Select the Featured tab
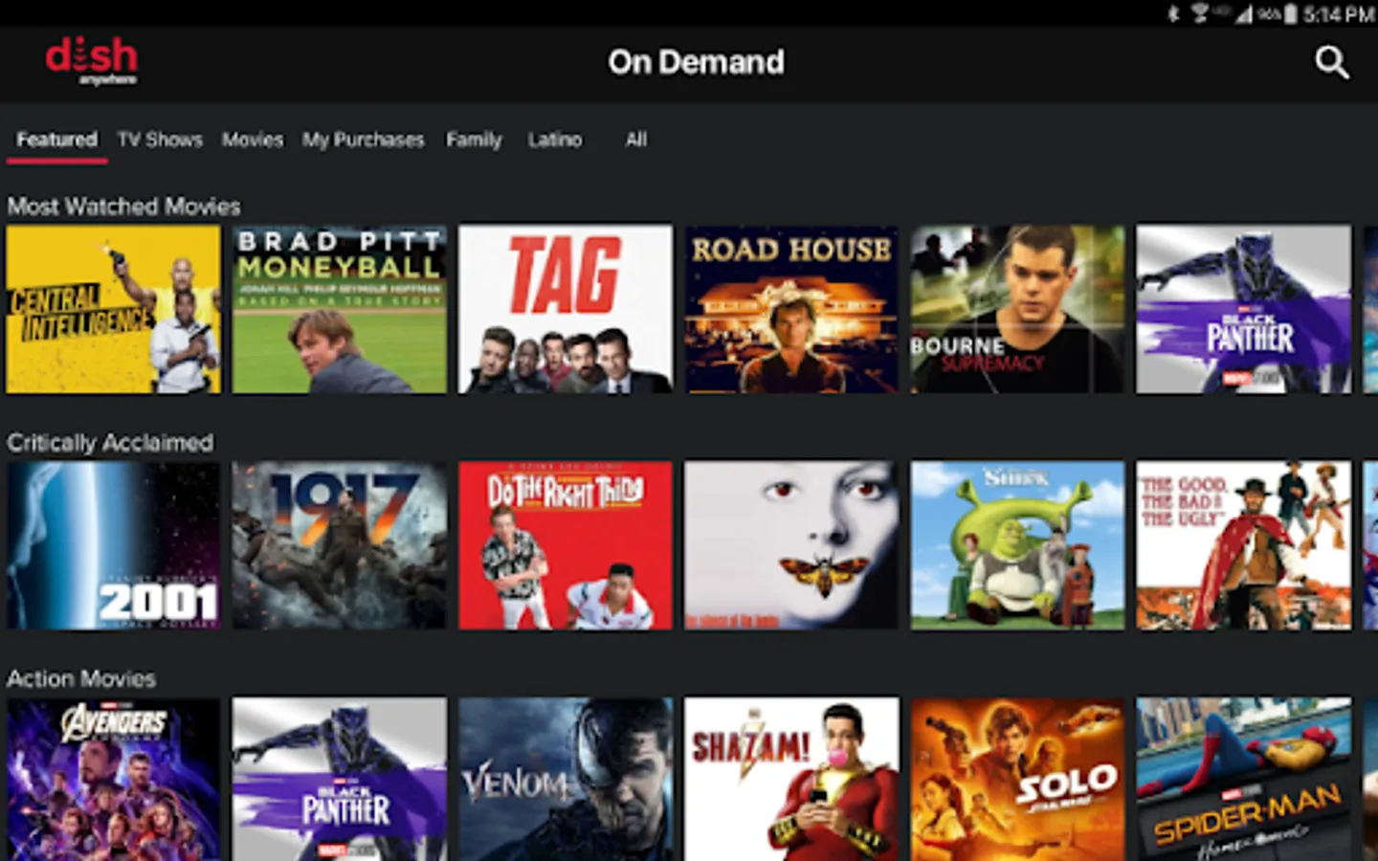This screenshot has height=861, width=1378. point(56,140)
